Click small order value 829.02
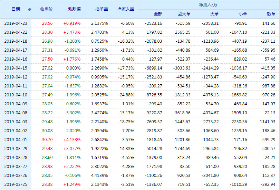The width and height of the screenshot is (280, 190). coord(241,59)
